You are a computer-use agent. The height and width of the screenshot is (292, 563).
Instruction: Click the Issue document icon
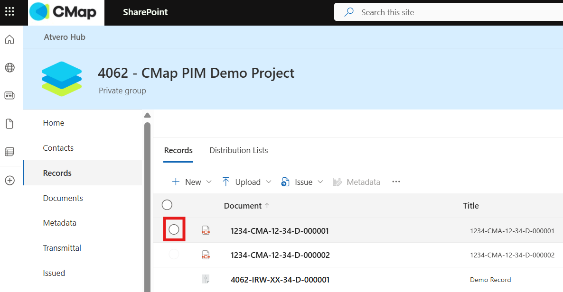[285, 182]
